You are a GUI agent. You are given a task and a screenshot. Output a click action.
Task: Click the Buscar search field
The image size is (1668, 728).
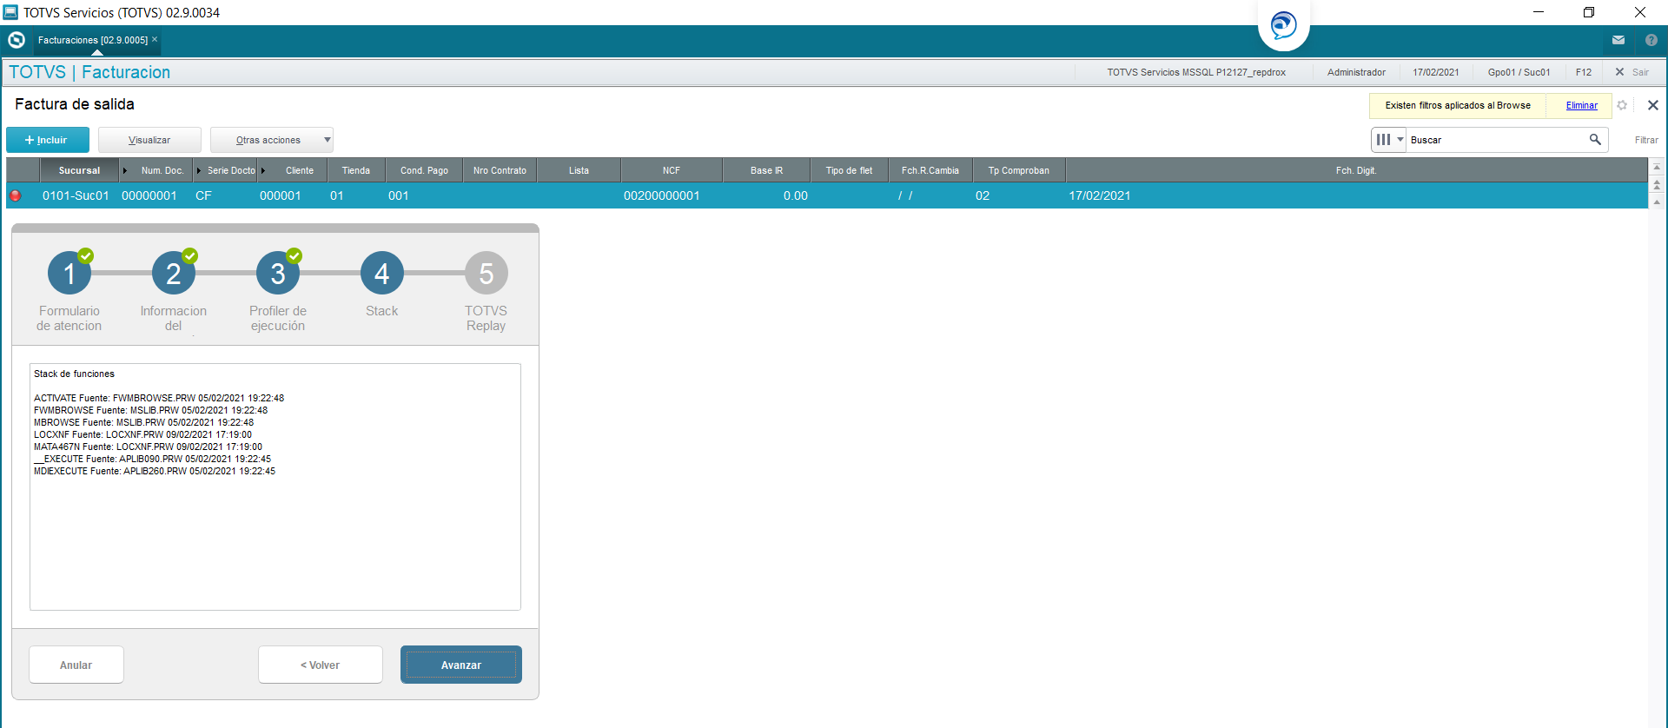point(1497,140)
